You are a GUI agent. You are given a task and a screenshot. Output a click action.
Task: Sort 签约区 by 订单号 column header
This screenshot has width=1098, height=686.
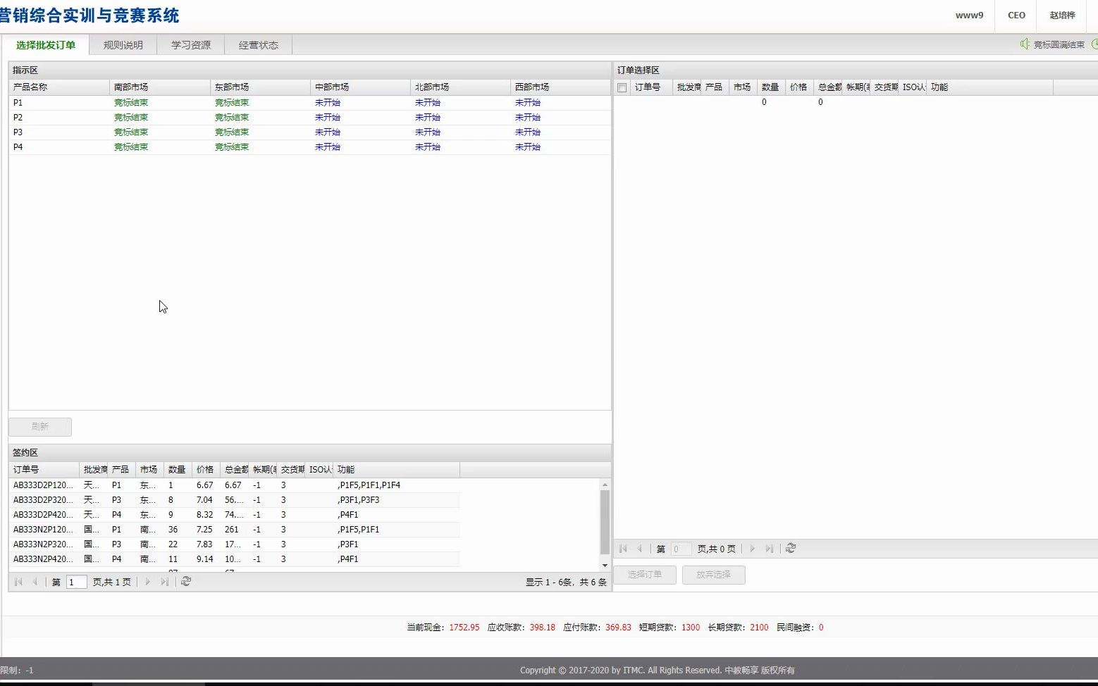click(x=44, y=470)
